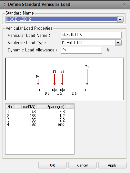Click the title bar collapse arrows icon
Image resolution: width=130 pixels, height=173 pixels.
click(x=5, y=5)
